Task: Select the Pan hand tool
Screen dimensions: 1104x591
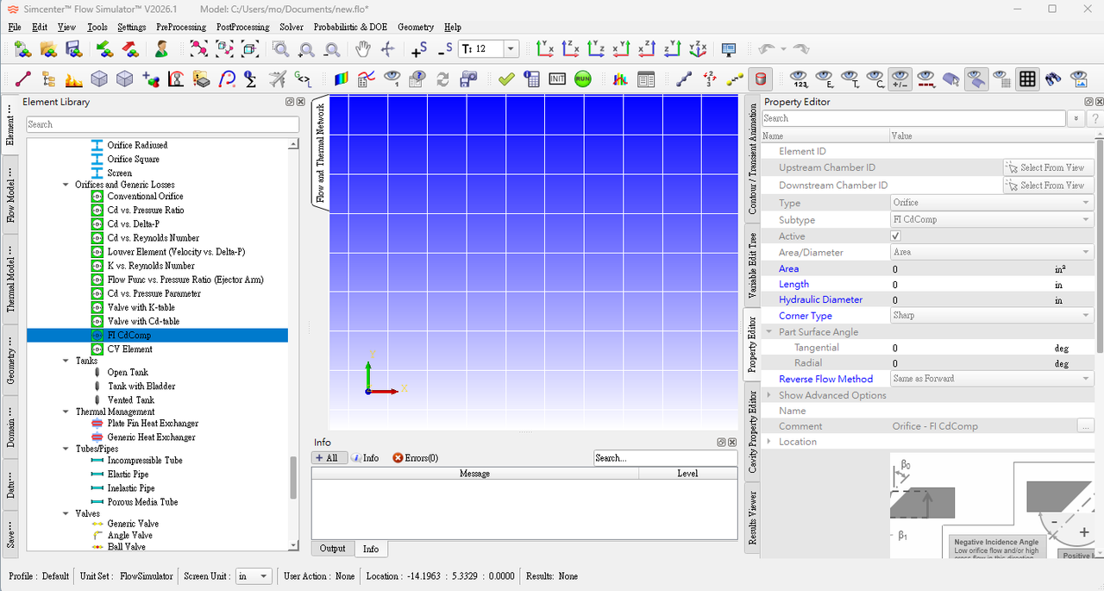Action: [363, 49]
